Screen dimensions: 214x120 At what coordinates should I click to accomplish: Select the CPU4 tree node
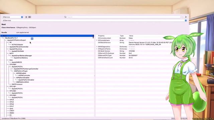click(x=12, y=100)
